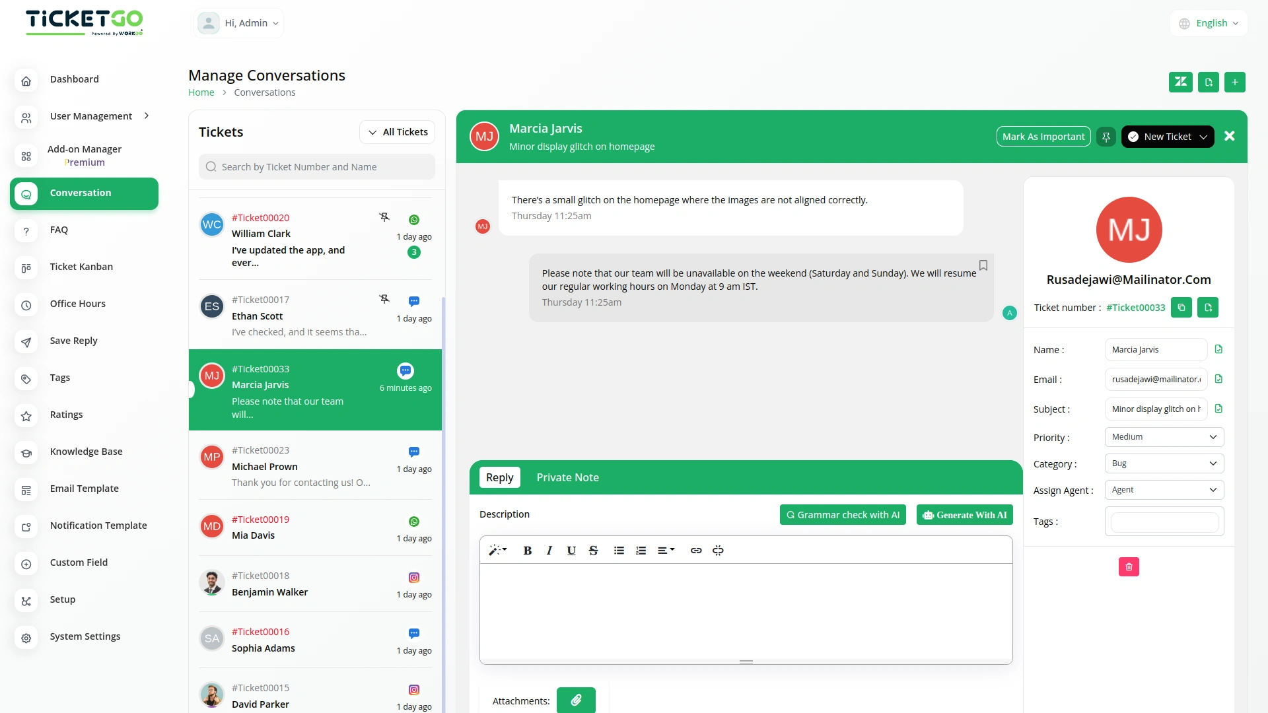Toggle bold formatting in the reply editor
The width and height of the screenshot is (1268, 713).
tap(527, 550)
